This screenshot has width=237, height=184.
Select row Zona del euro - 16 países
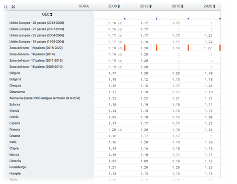click(x=36, y=67)
